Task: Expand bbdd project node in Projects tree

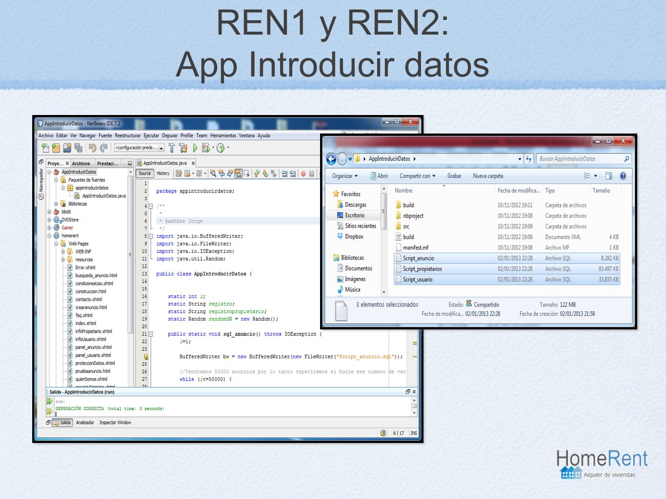Action: 49,212
